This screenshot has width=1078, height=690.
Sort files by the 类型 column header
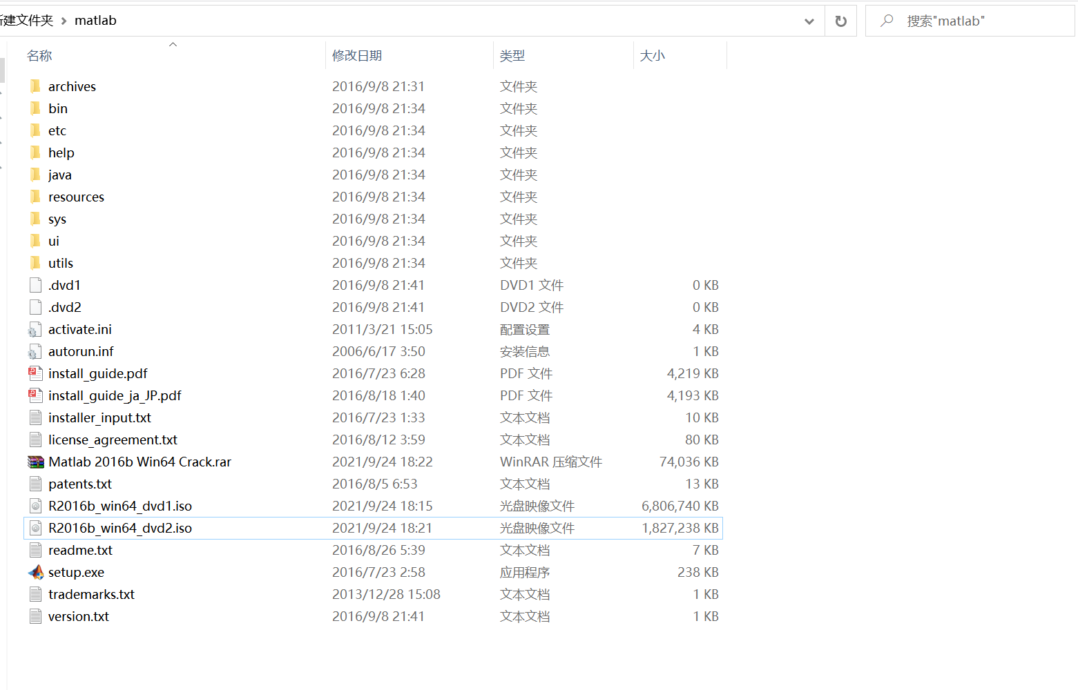(x=512, y=56)
